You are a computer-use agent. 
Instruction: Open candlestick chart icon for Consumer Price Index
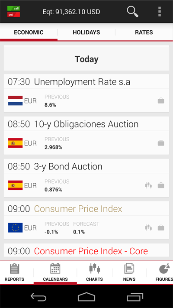148,228
